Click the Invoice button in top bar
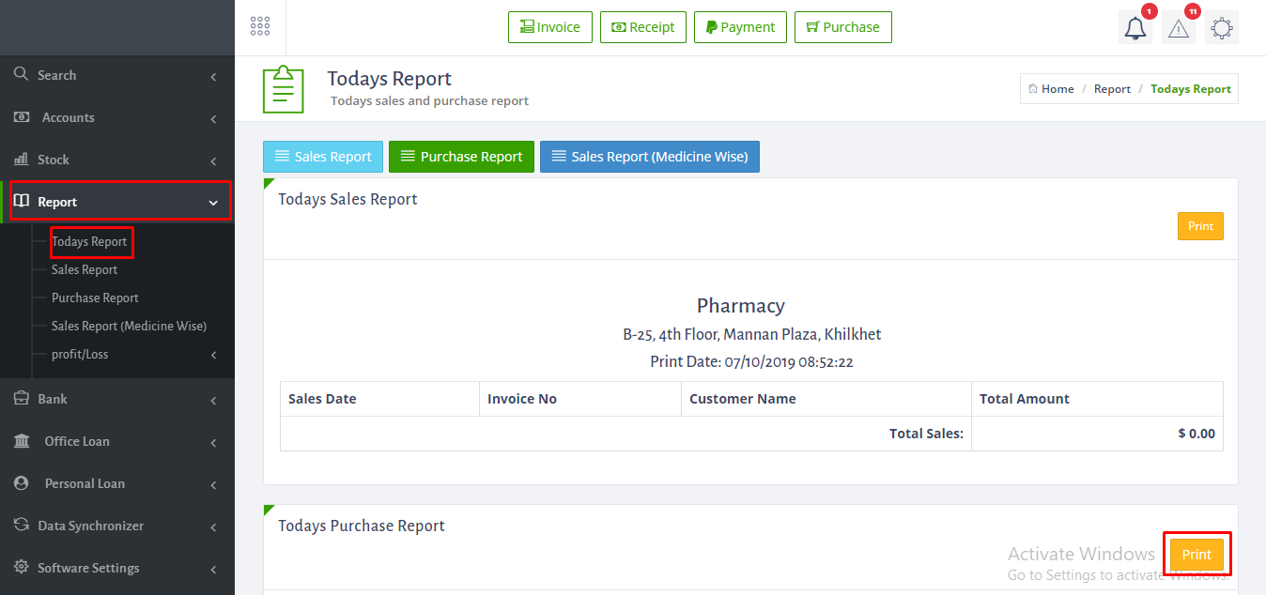This screenshot has height=595, width=1266. point(550,27)
